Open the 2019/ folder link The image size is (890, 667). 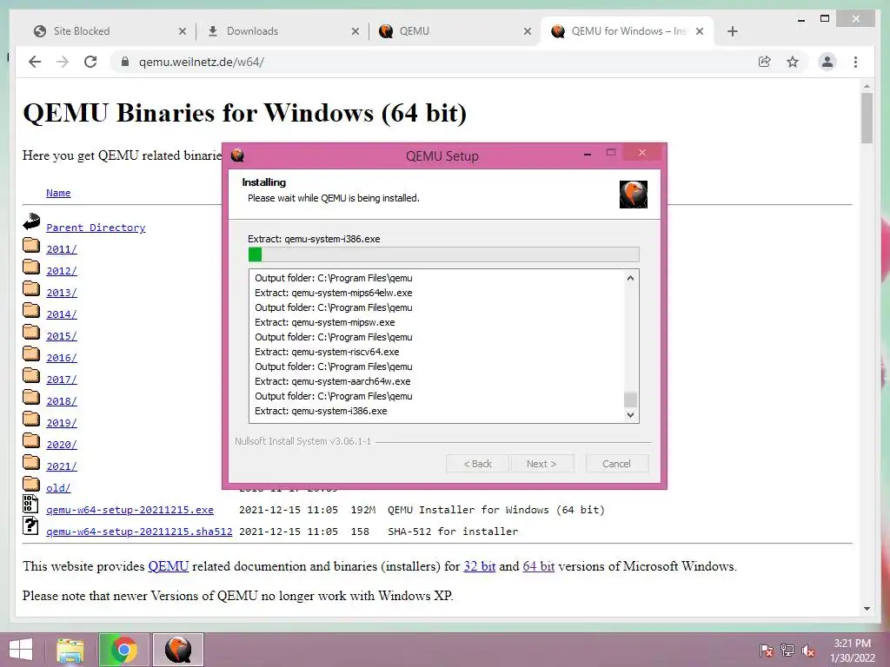coord(62,423)
